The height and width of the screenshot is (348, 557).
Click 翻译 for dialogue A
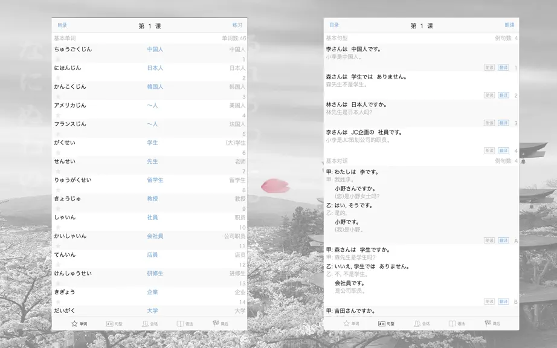click(x=503, y=240)
